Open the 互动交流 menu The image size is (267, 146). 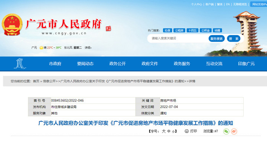coord(214,64)
